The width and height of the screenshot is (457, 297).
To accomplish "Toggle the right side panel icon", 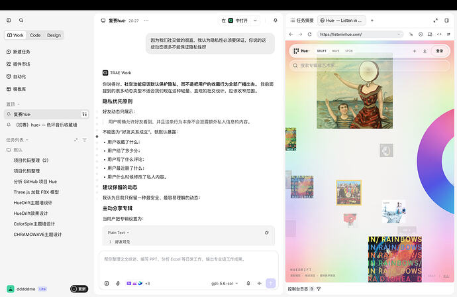I will (x=447, y=21).
